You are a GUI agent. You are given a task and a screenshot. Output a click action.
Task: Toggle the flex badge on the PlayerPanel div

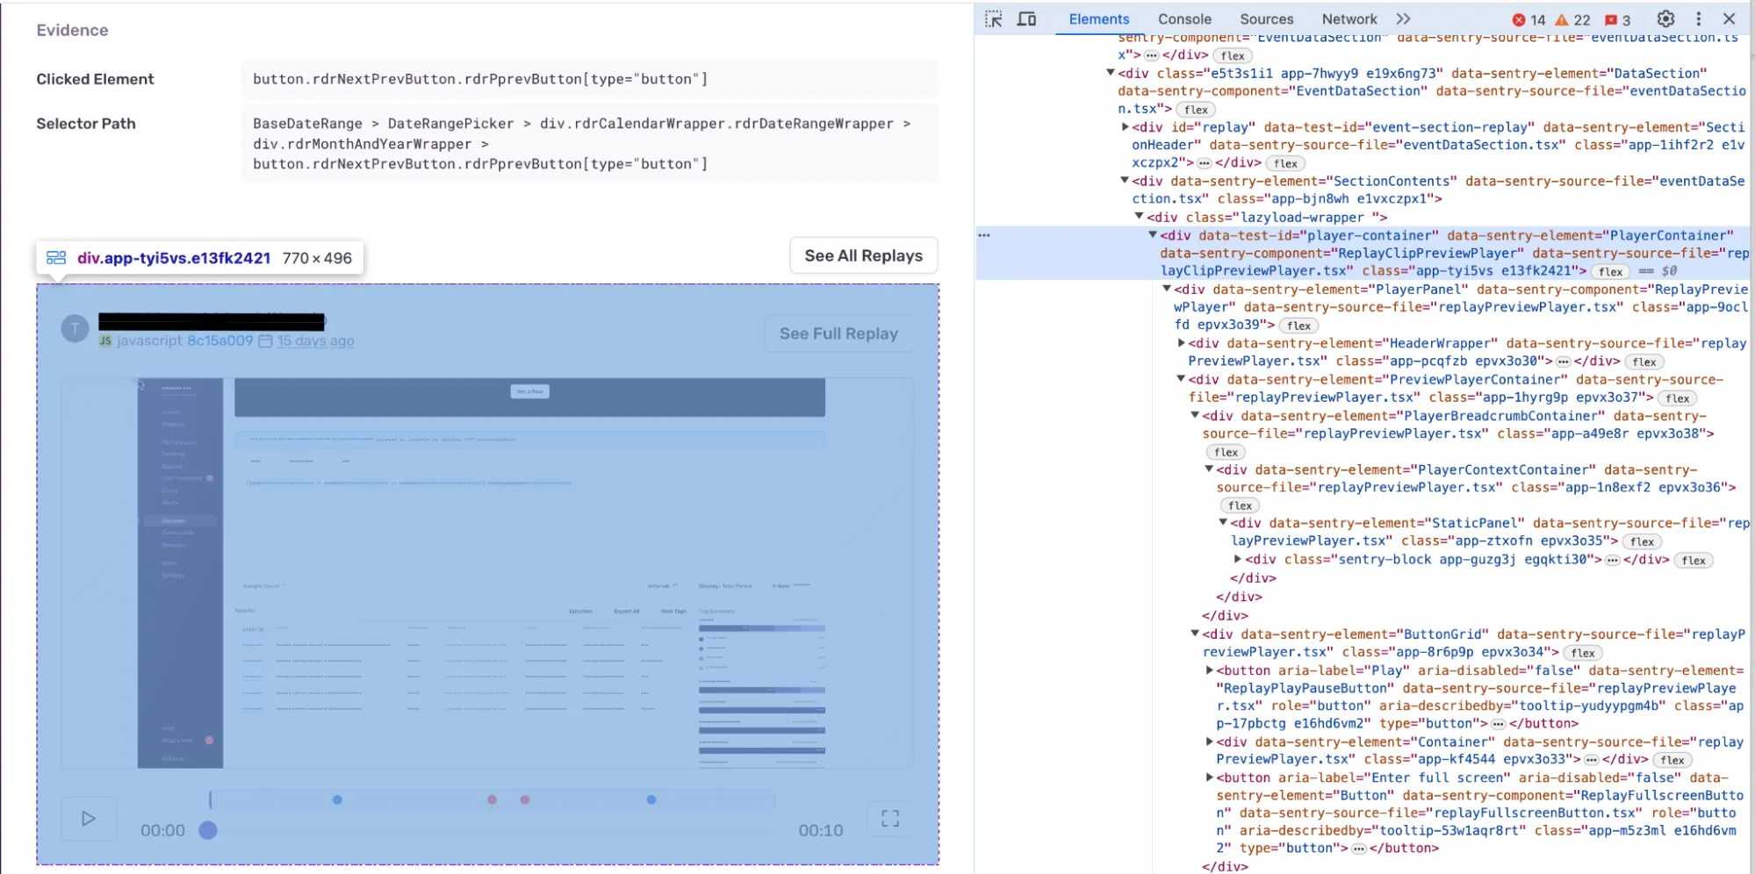1298,326
